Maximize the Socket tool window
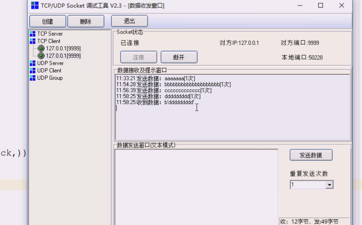Viewport: 362px width, 225px height. click(321, 5)
